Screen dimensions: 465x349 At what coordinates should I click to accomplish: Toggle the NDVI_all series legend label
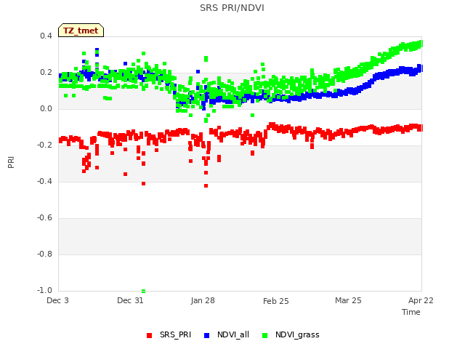(233, 334)
